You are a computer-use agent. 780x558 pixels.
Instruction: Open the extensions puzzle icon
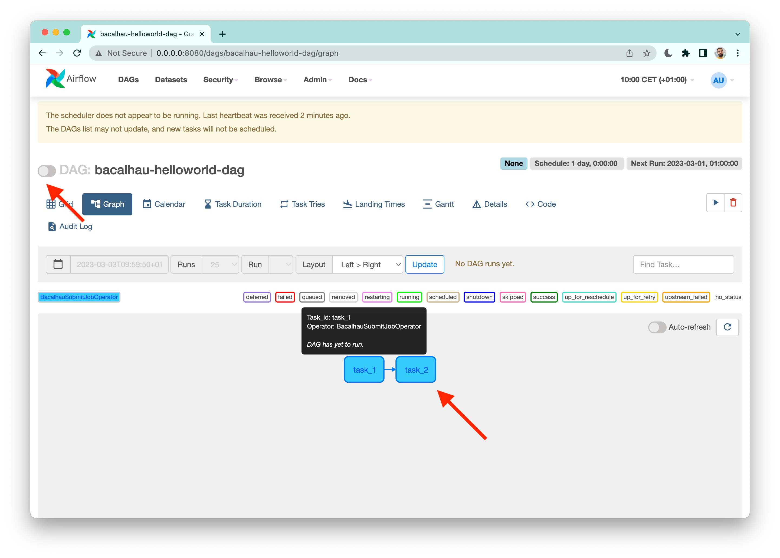pos(686,53)
